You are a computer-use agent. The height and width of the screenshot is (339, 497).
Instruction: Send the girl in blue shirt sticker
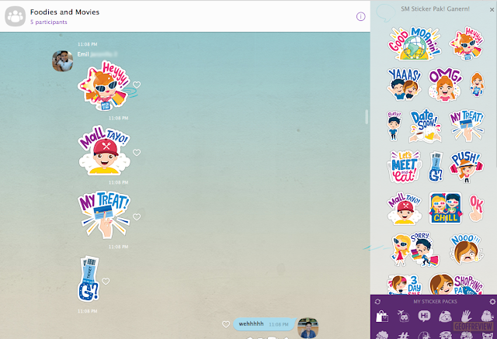[477, 85]
